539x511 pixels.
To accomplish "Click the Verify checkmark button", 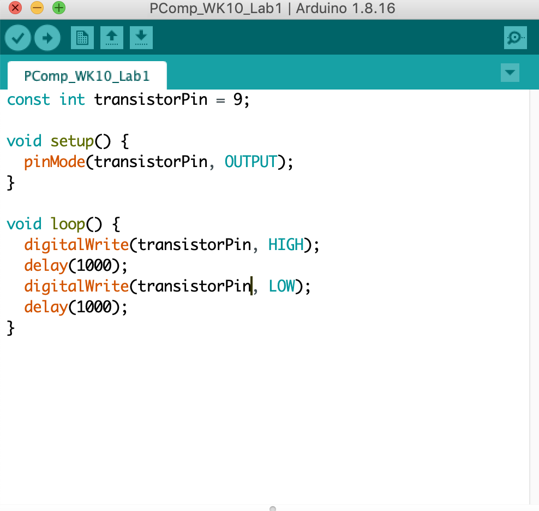I will (19, 38).
